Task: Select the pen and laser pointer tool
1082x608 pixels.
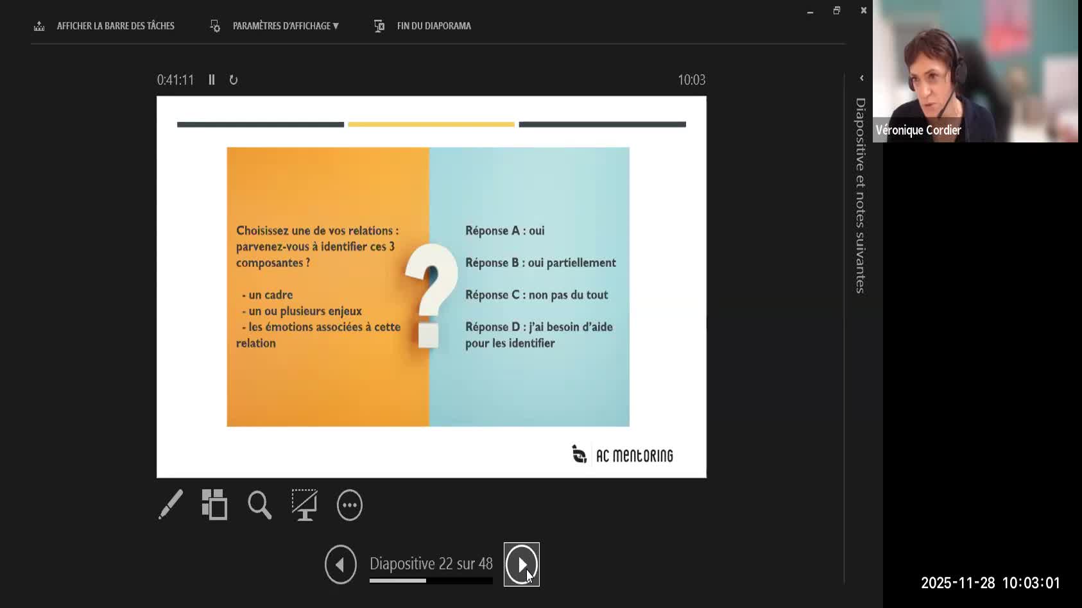Action: (x=171, y=505)
